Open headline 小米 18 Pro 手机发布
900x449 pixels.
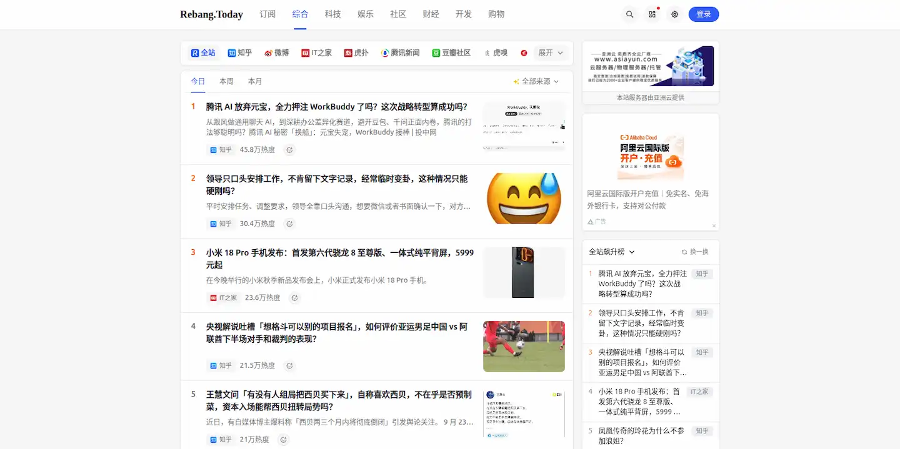(340, 259)
